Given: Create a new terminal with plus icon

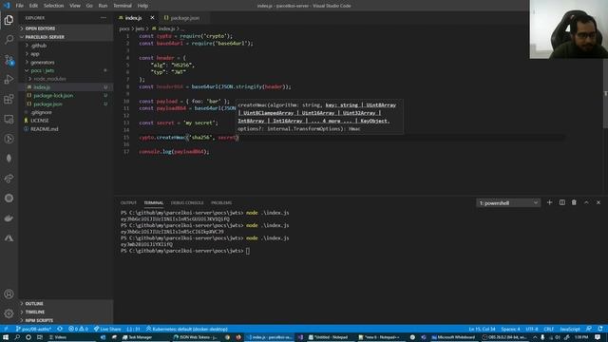Looking at the screenshot, I should coord(549,202).
